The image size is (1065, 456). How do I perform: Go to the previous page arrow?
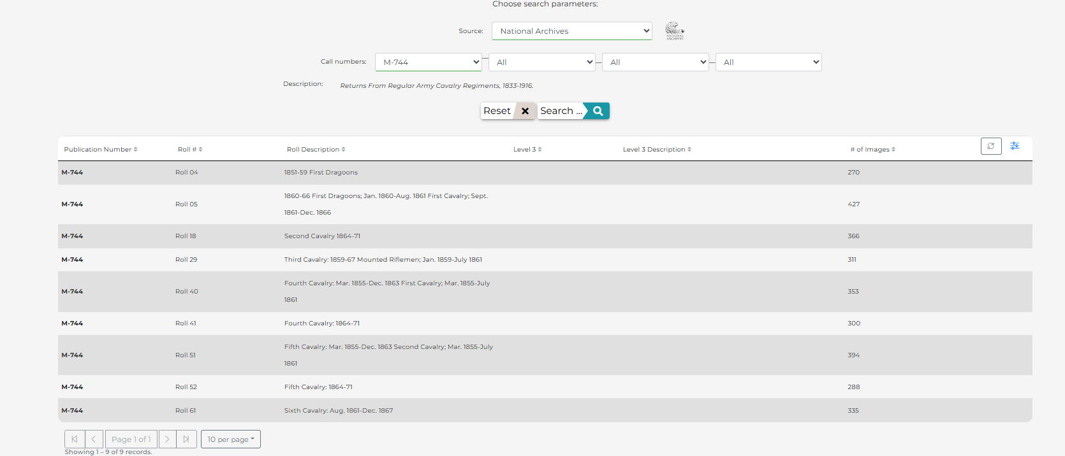(93, 439)
